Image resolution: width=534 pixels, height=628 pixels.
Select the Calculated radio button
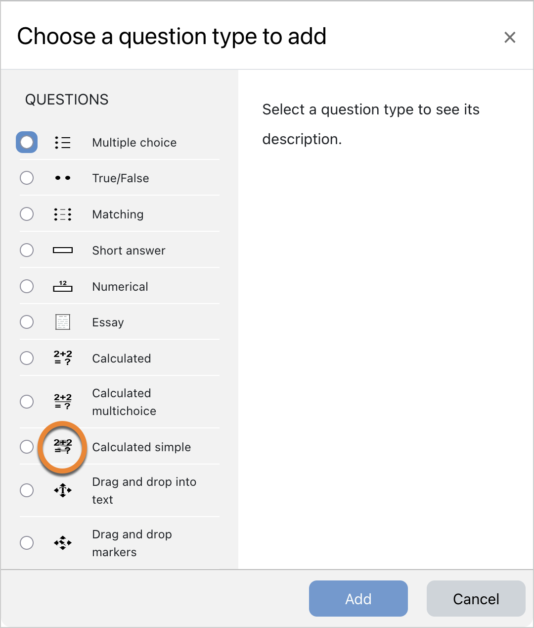click(x=27, y=358)
